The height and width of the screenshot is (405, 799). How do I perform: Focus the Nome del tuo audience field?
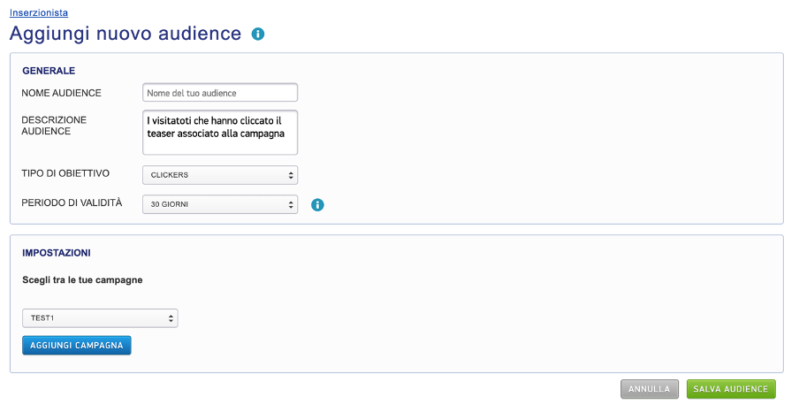click(219, 93)
